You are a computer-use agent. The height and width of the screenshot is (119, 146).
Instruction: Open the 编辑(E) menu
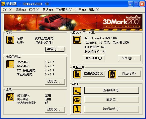tap(21, 10)
